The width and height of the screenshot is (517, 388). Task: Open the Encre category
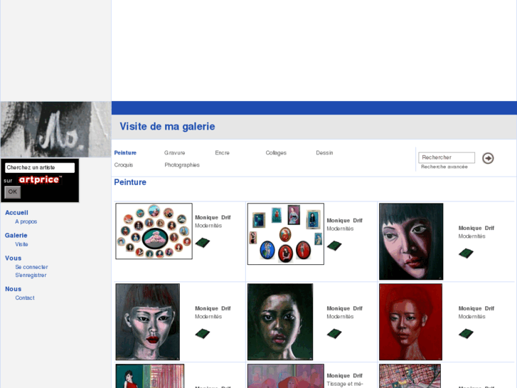(x=222, y=153)
